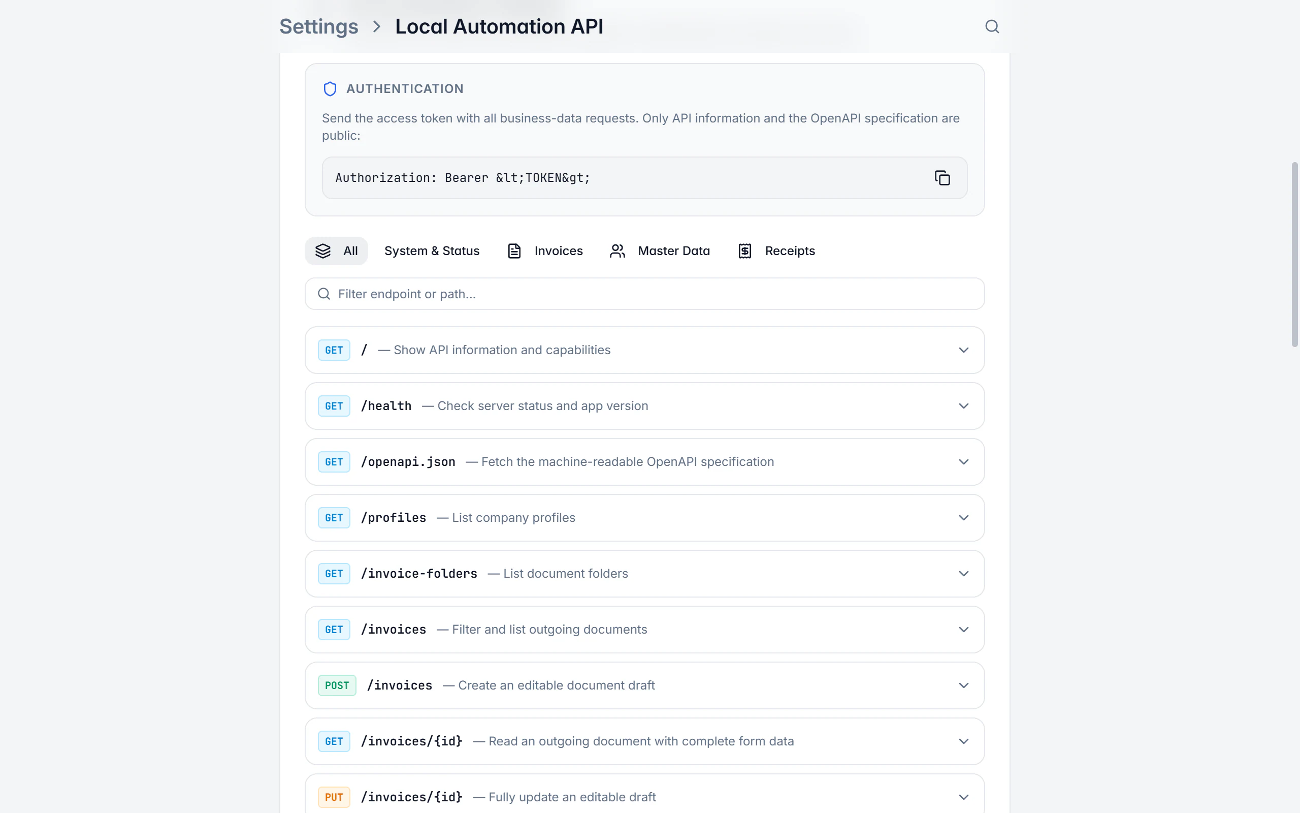Switch to the System & Status tab
The width and height of the screenshot is (1300, 813).
tap(432, 251)
